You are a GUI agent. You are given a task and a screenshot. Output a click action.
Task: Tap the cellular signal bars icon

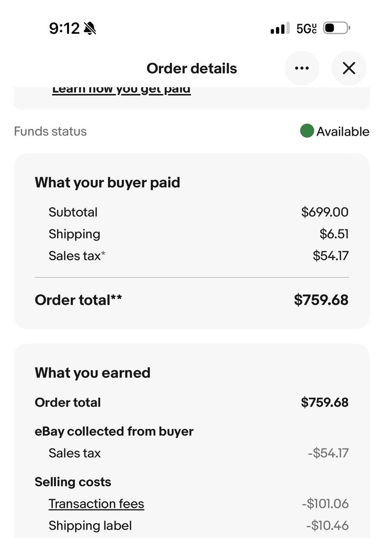[279, 28]
